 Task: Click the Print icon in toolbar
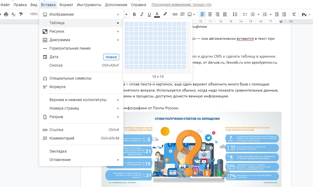[x=6, y=14]
